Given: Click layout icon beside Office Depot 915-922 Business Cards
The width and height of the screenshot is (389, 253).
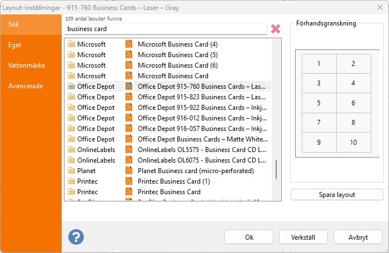Looking at the screenshot, I should (x=129, y=107).
